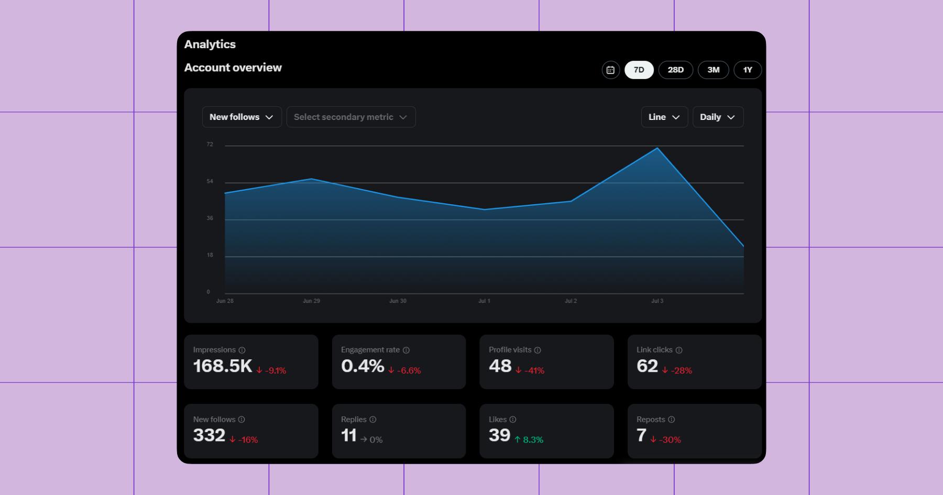
Task: Click the Jun 29 data point on chart
Action: 311,179
